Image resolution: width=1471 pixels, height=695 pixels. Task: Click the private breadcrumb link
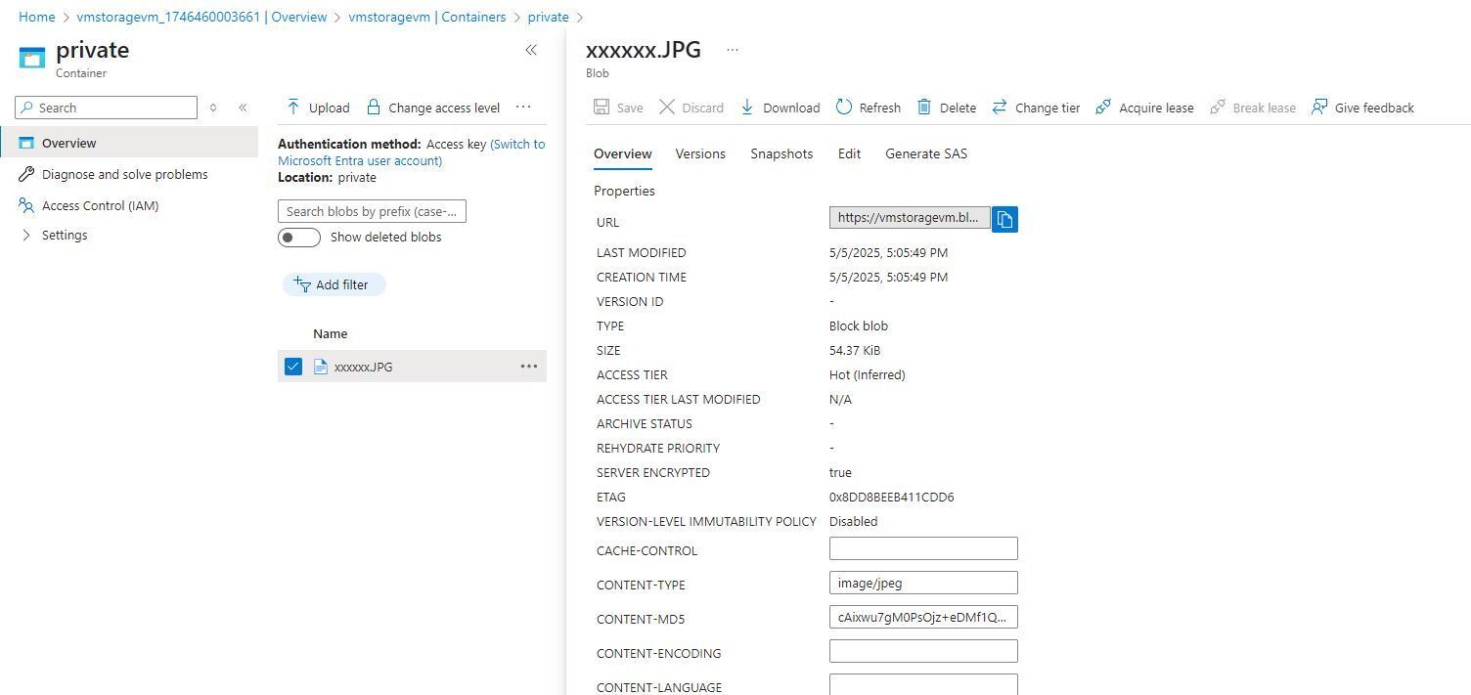pyautogui.click(x=548, y=17)
